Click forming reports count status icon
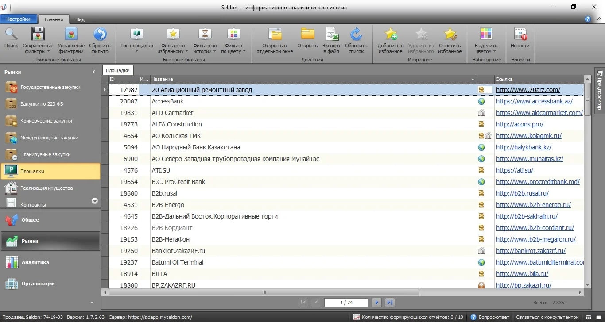This screenshot has width=605, height=322. point(356,317)
